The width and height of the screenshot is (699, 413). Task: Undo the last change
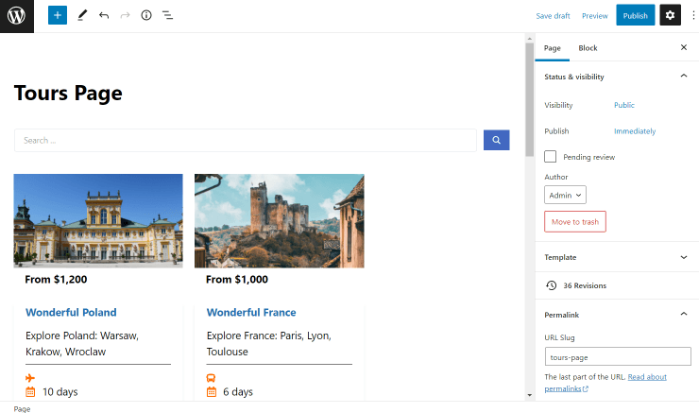[x=104, y=16]
